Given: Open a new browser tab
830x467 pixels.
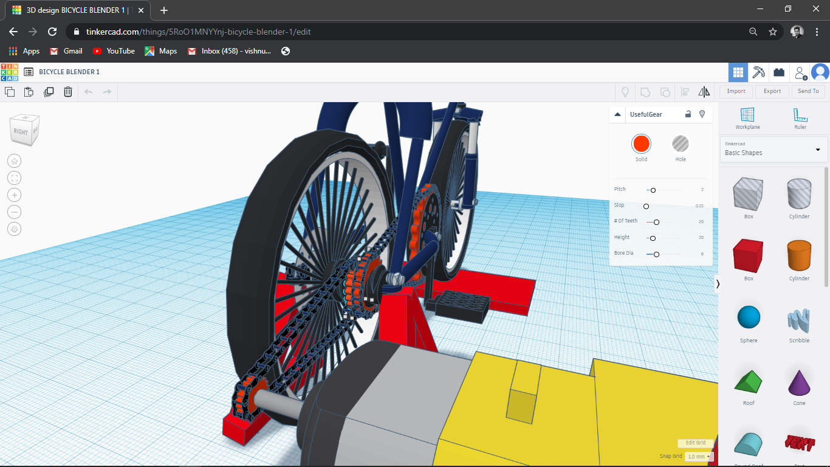Looking at the screenshot, I should coord(164,10).
